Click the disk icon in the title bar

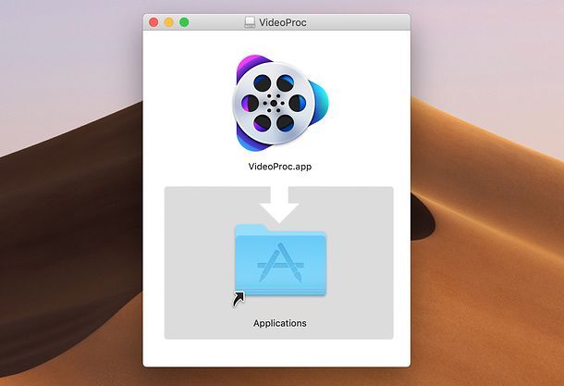tap(250, 22)
